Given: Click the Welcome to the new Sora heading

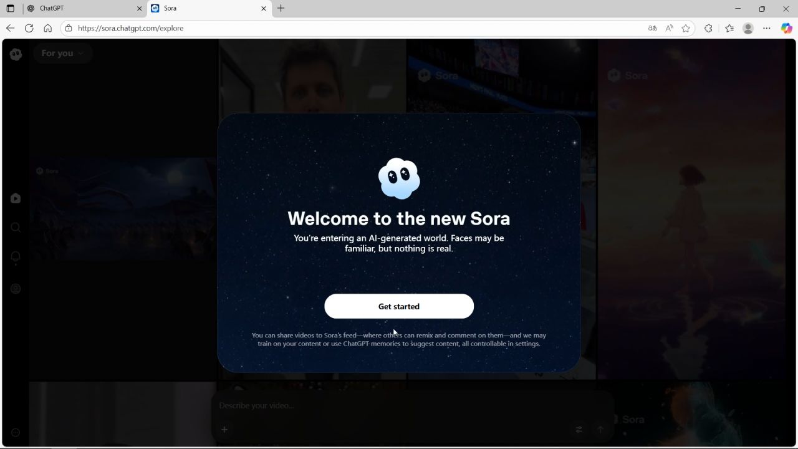Looking at the screenshot, I should pos(399,218).
